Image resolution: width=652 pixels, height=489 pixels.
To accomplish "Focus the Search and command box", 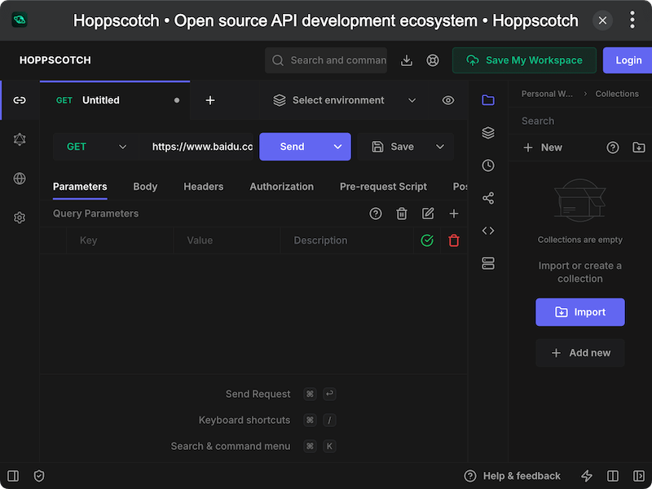I will point(326,60).
